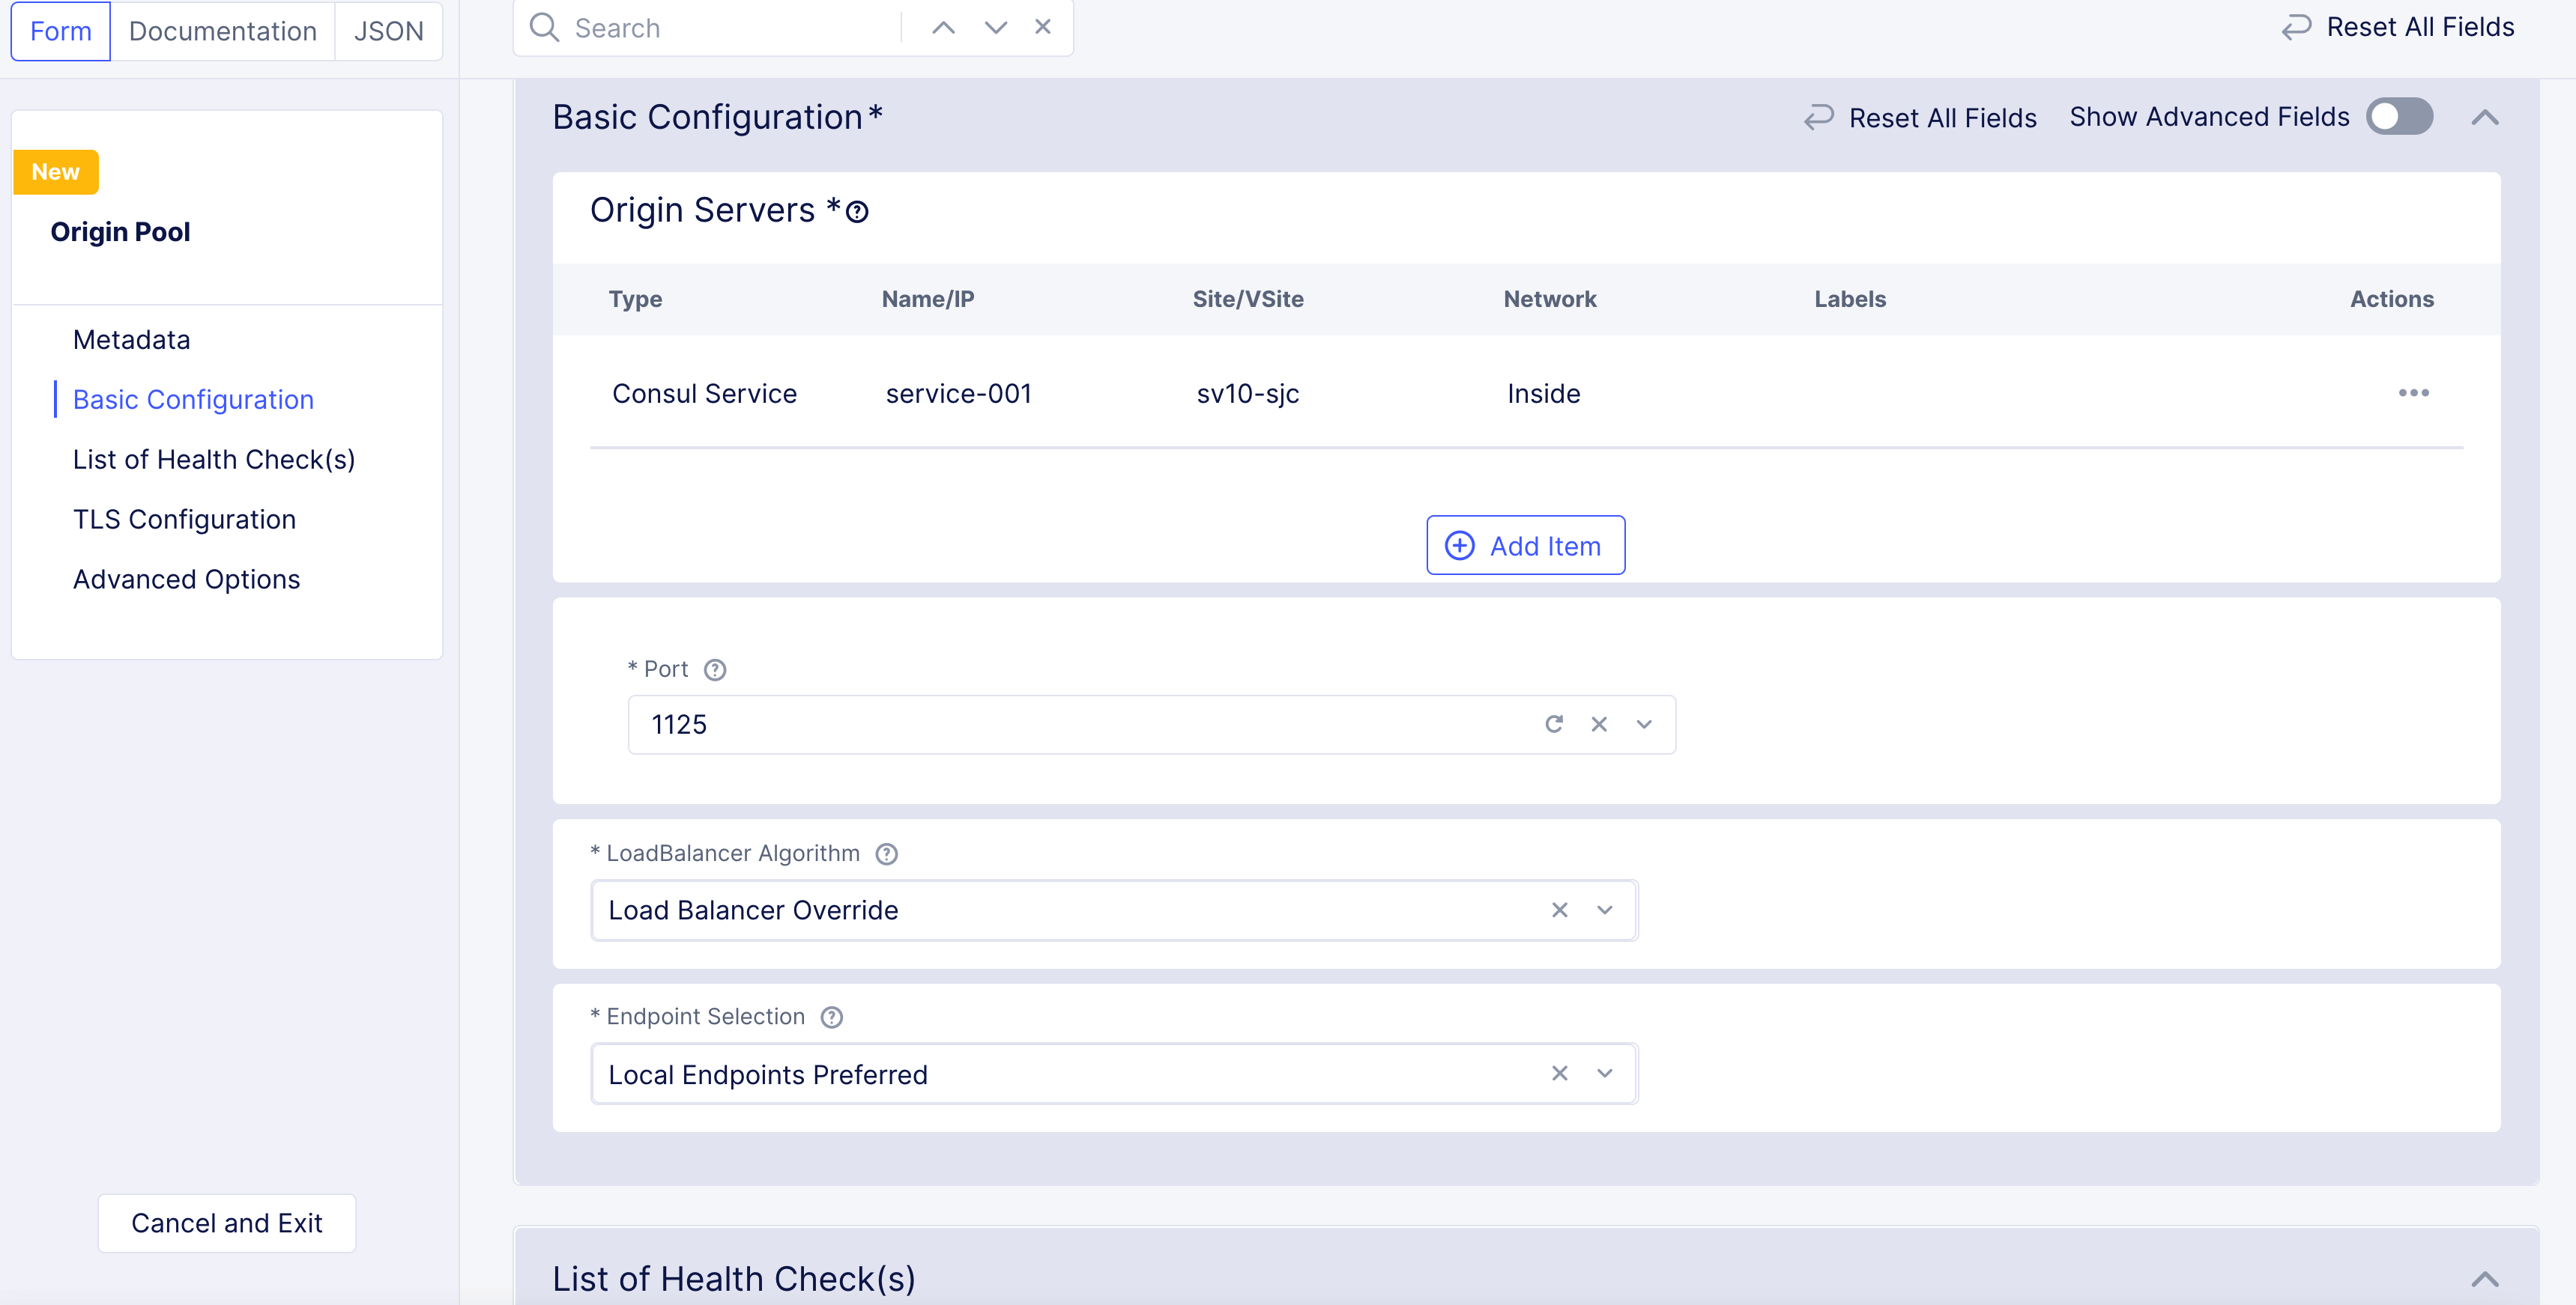
Task: Switch to the JSON tab
Action: coord(388,31)
